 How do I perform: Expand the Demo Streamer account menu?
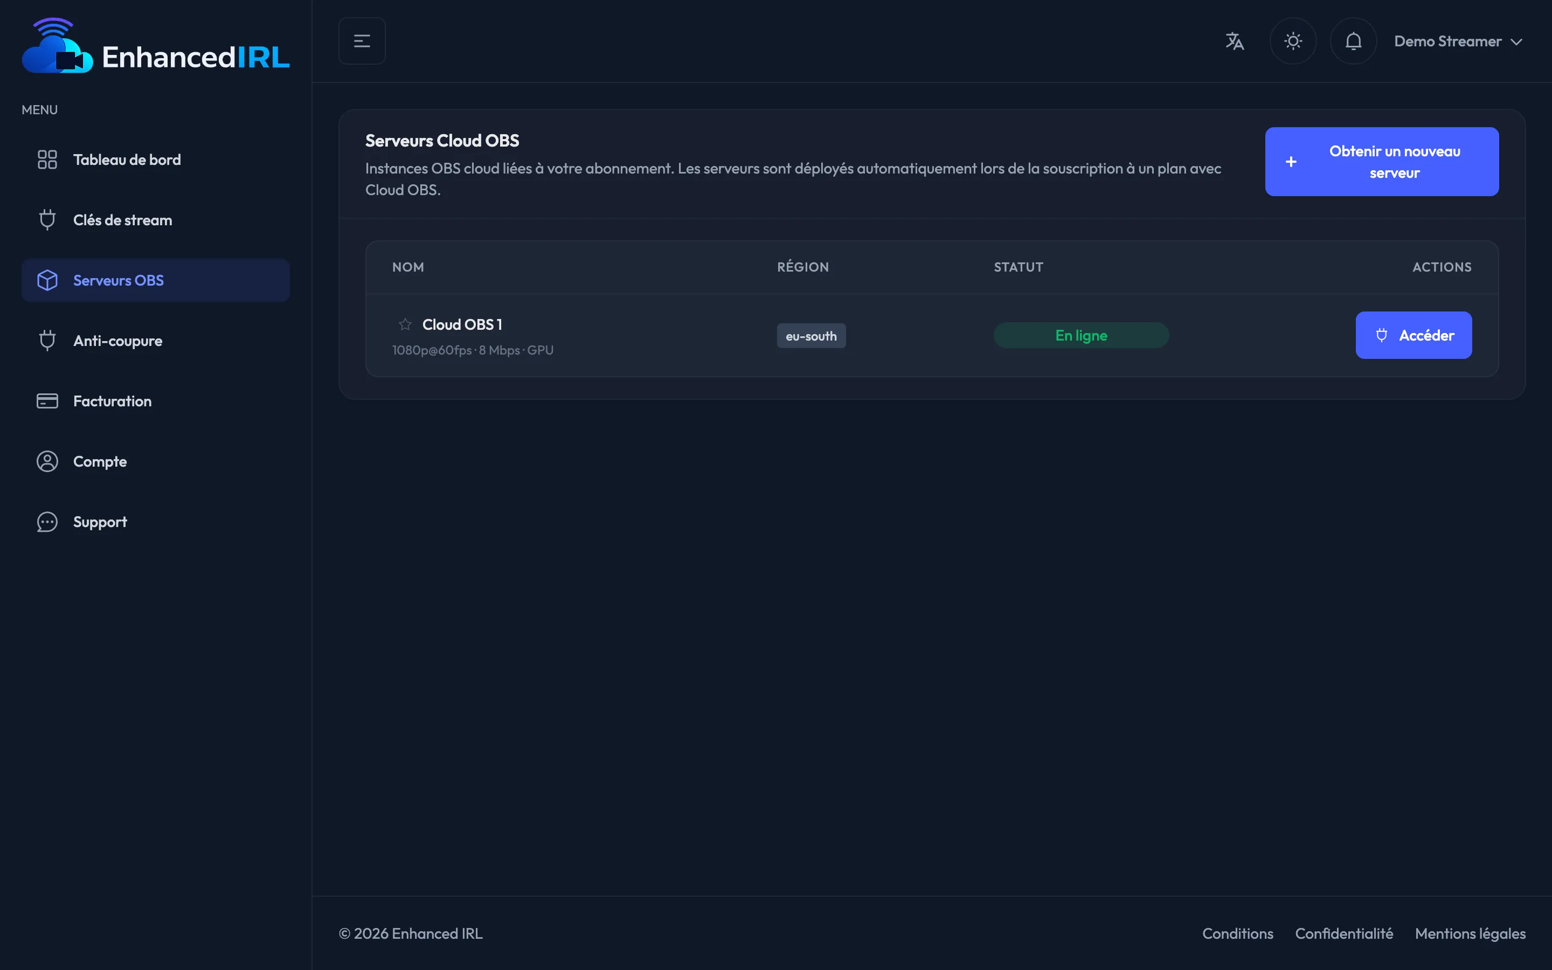1458,41
